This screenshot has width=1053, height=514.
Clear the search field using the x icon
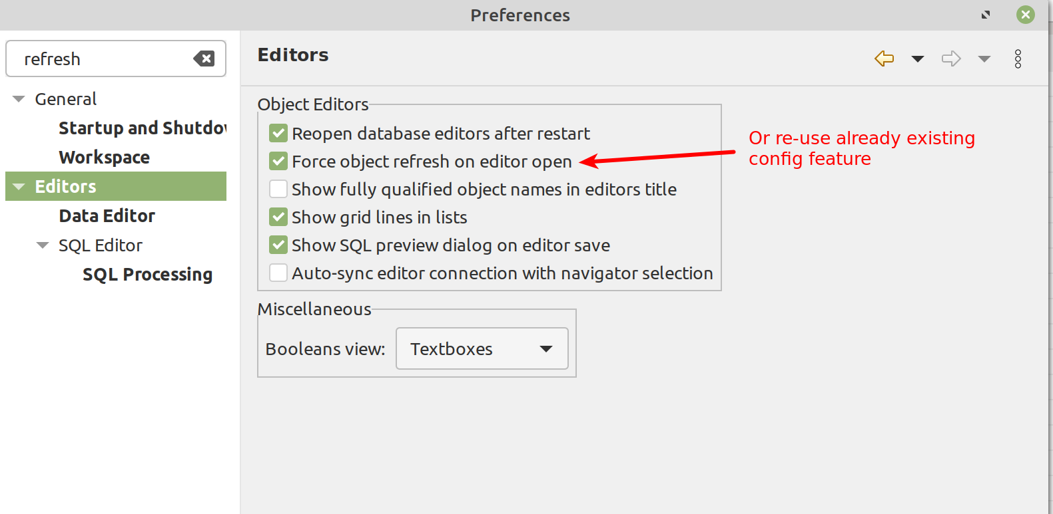[204, 59]
